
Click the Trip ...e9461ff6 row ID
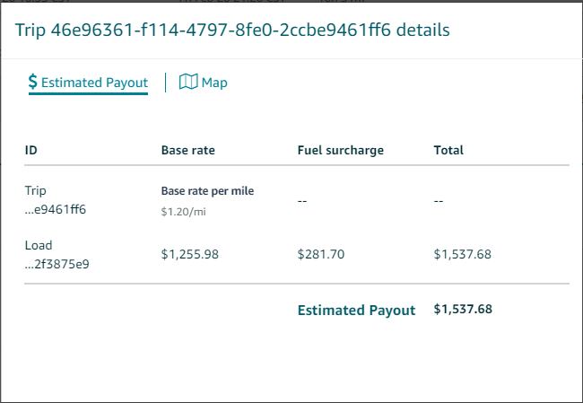coord(56,200)
